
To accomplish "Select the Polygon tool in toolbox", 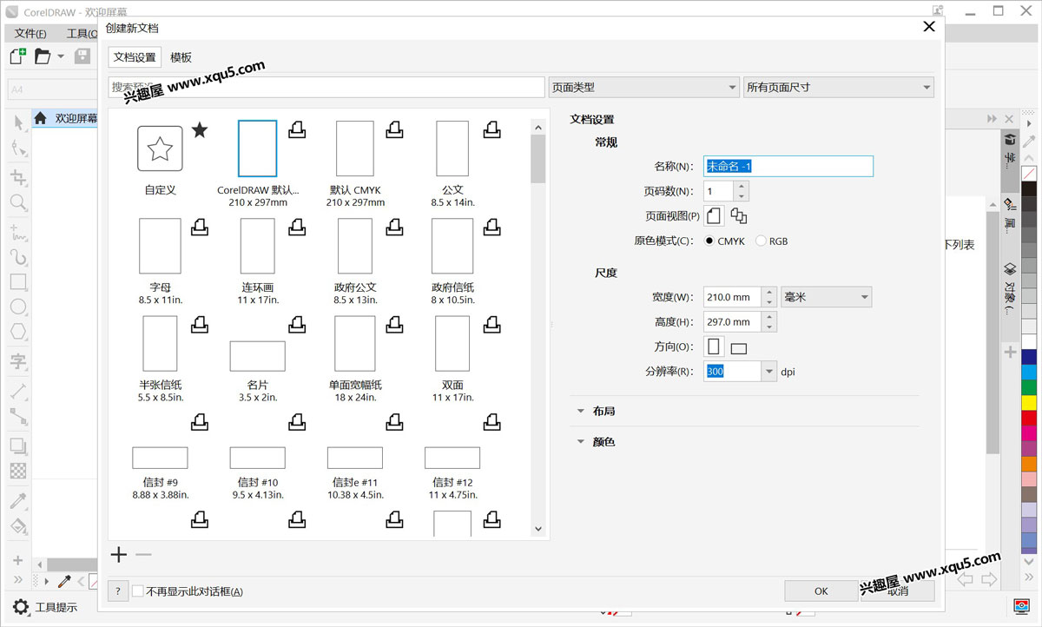I will click(18, 332).
